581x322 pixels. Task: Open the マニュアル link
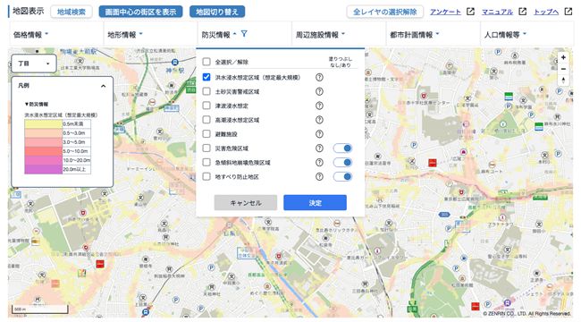(497, 12)
